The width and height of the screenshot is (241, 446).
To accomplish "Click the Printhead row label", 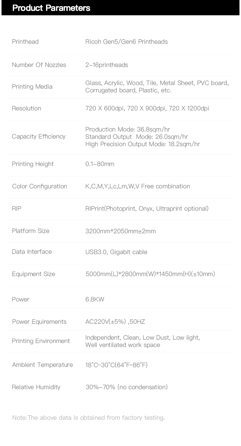I will click(25, 42).
